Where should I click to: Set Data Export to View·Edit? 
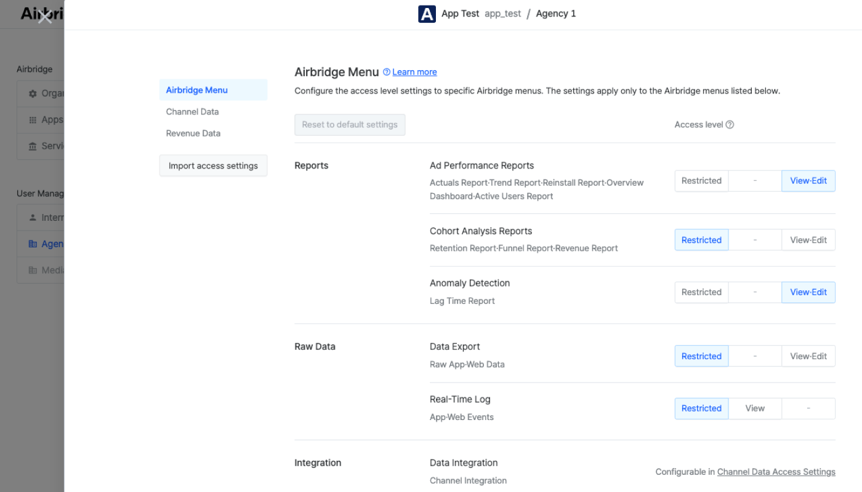tap(808, 356)
